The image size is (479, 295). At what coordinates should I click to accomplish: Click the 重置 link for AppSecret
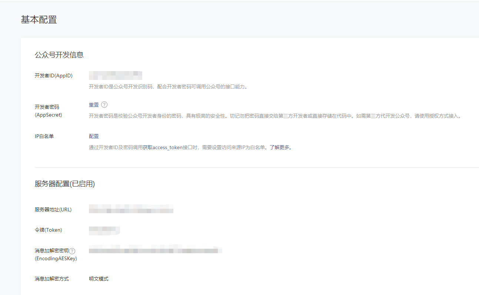coord(94,105)
